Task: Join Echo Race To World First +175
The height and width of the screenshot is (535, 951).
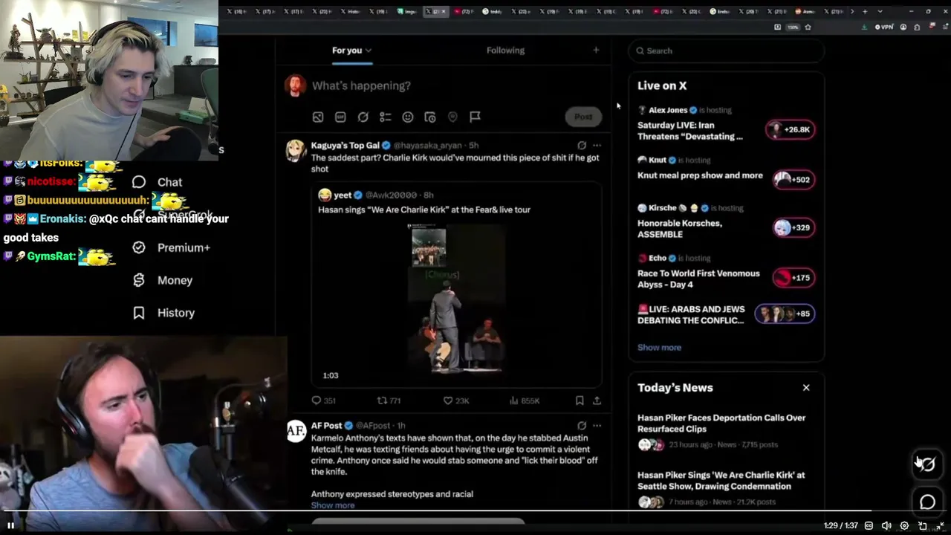Action: point(794,278)
